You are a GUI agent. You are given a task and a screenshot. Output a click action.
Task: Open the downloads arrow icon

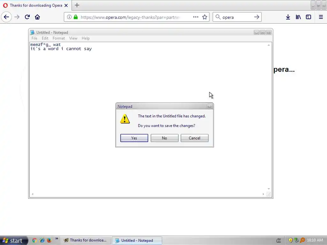(x=288, y=17)
